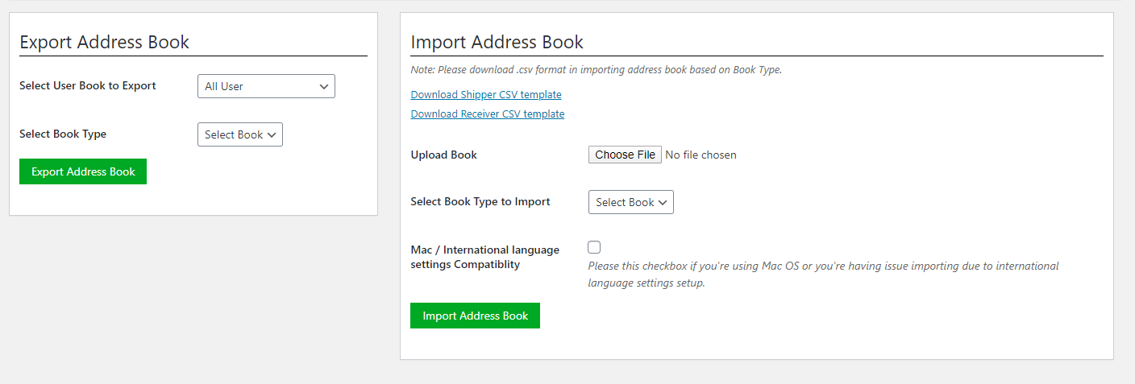Click the chevron arrow of All User select

(x=323, y=86)
